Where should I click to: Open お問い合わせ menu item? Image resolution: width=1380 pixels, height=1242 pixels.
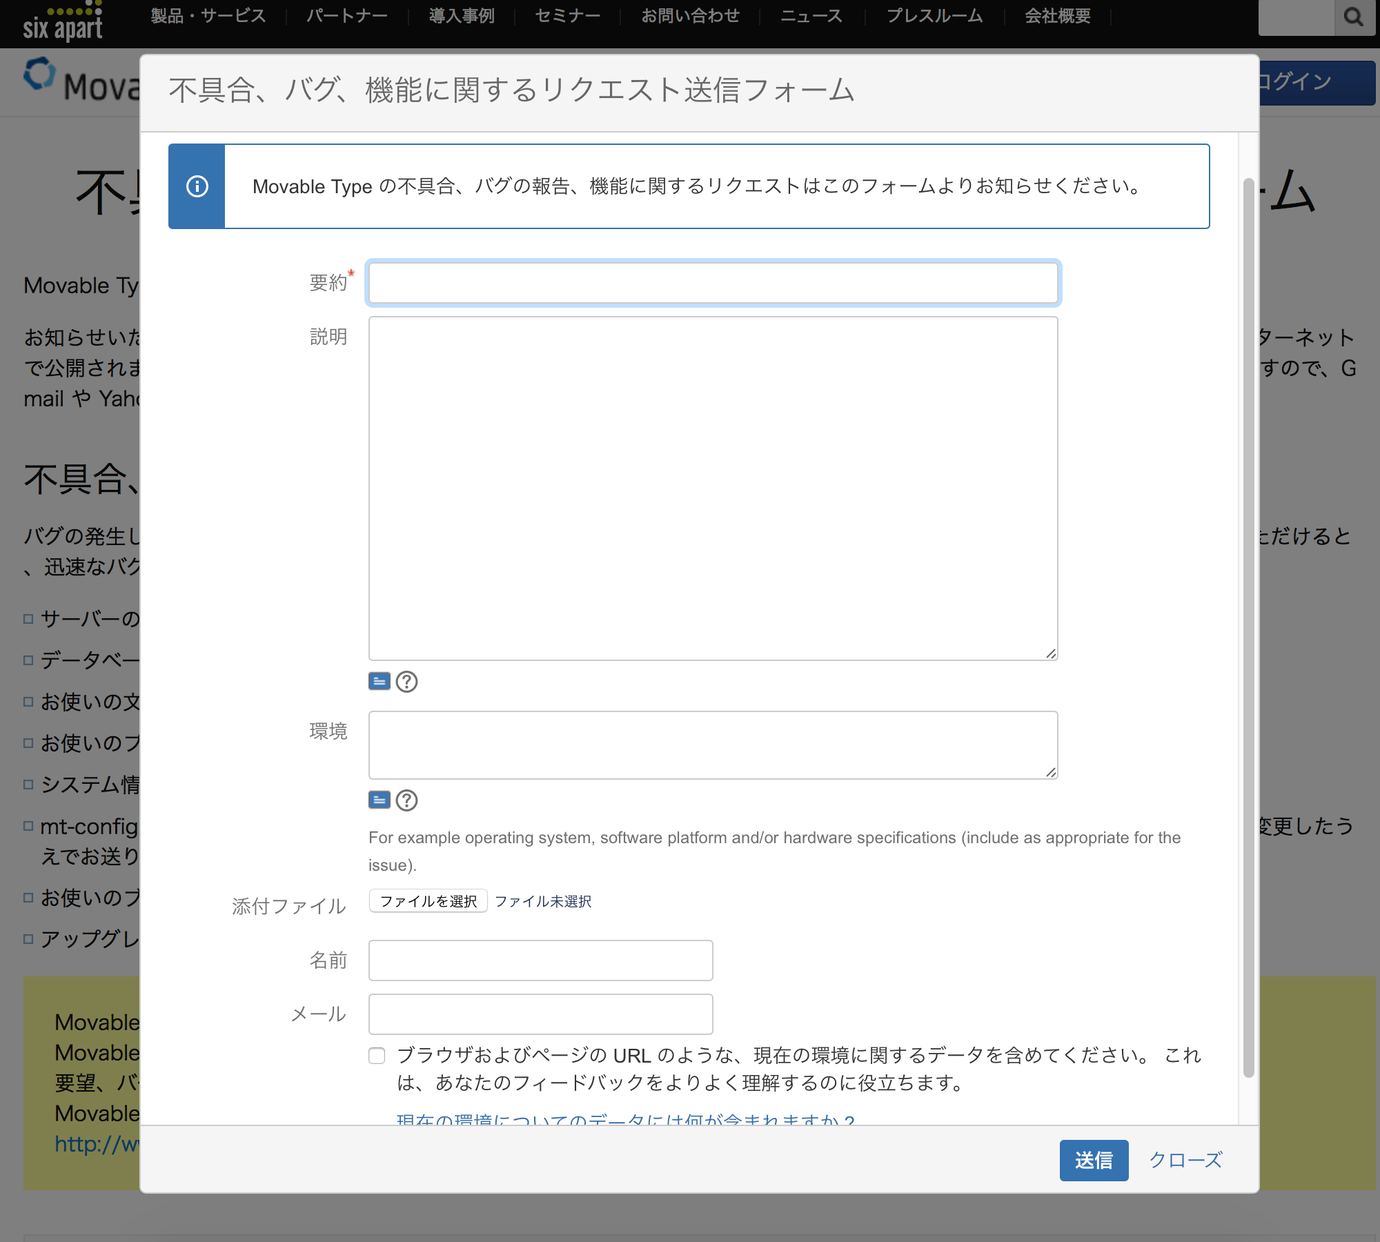(x=691, y=16)
